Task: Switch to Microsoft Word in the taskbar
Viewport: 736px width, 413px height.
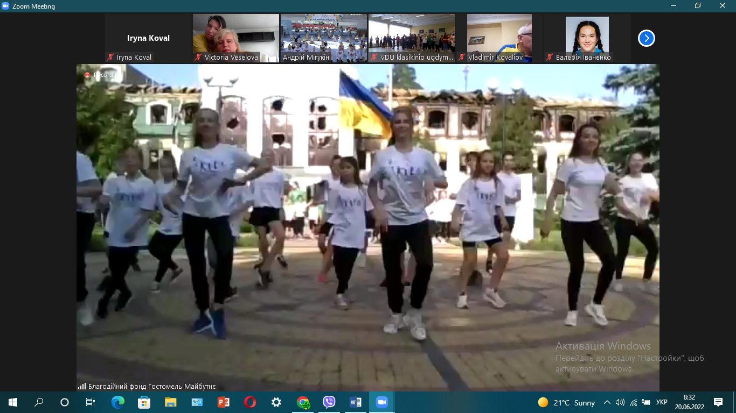Action: click(356, 402)
